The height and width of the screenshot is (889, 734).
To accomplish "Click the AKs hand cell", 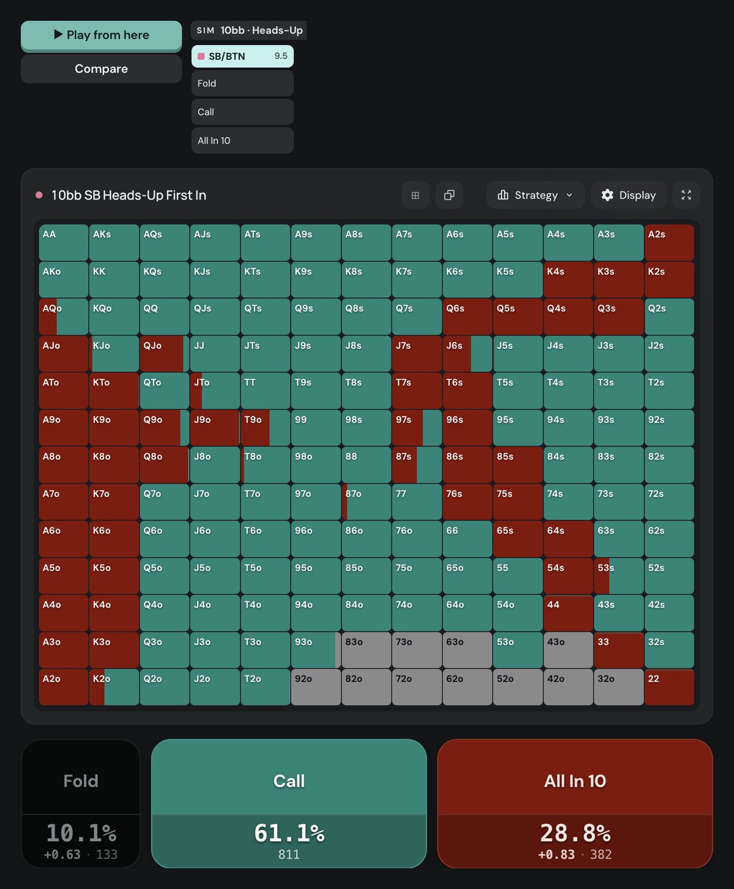I will (x=114, y=242).
